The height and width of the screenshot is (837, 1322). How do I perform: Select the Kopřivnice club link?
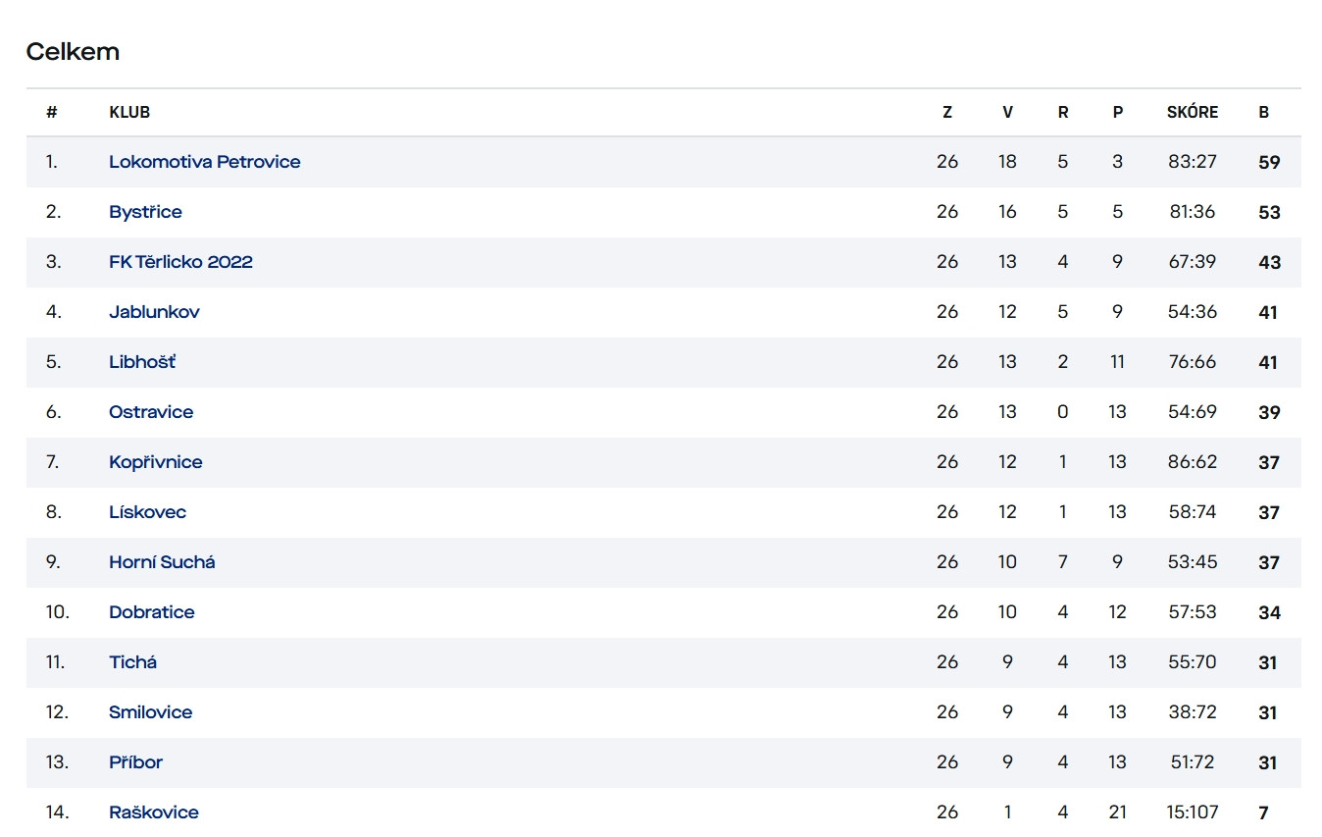coord(156,462)
